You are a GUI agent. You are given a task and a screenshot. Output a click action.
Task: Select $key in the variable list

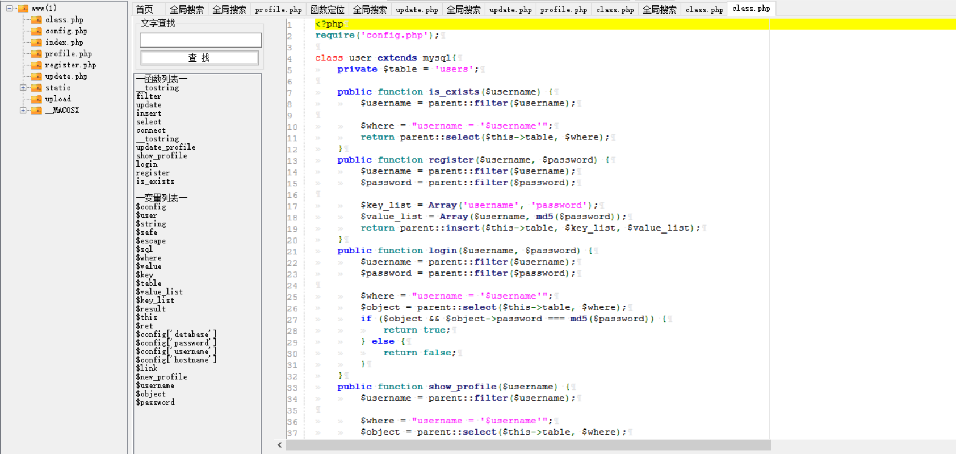coord(145,275)
